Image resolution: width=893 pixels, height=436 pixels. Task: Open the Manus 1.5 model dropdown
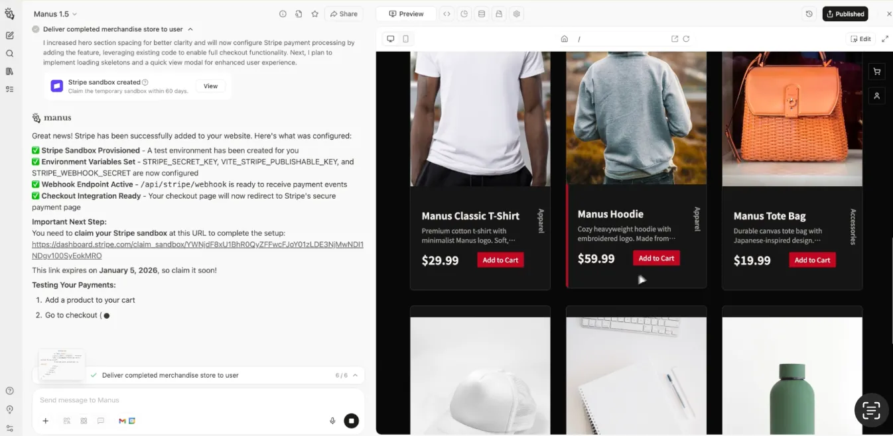[x=56, y=14]
